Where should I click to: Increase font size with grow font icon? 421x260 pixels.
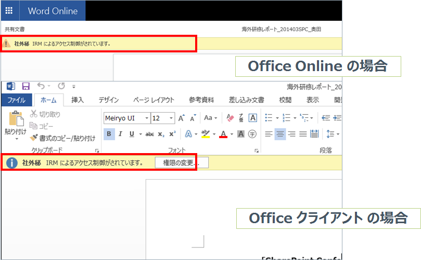tap(182, 118)
